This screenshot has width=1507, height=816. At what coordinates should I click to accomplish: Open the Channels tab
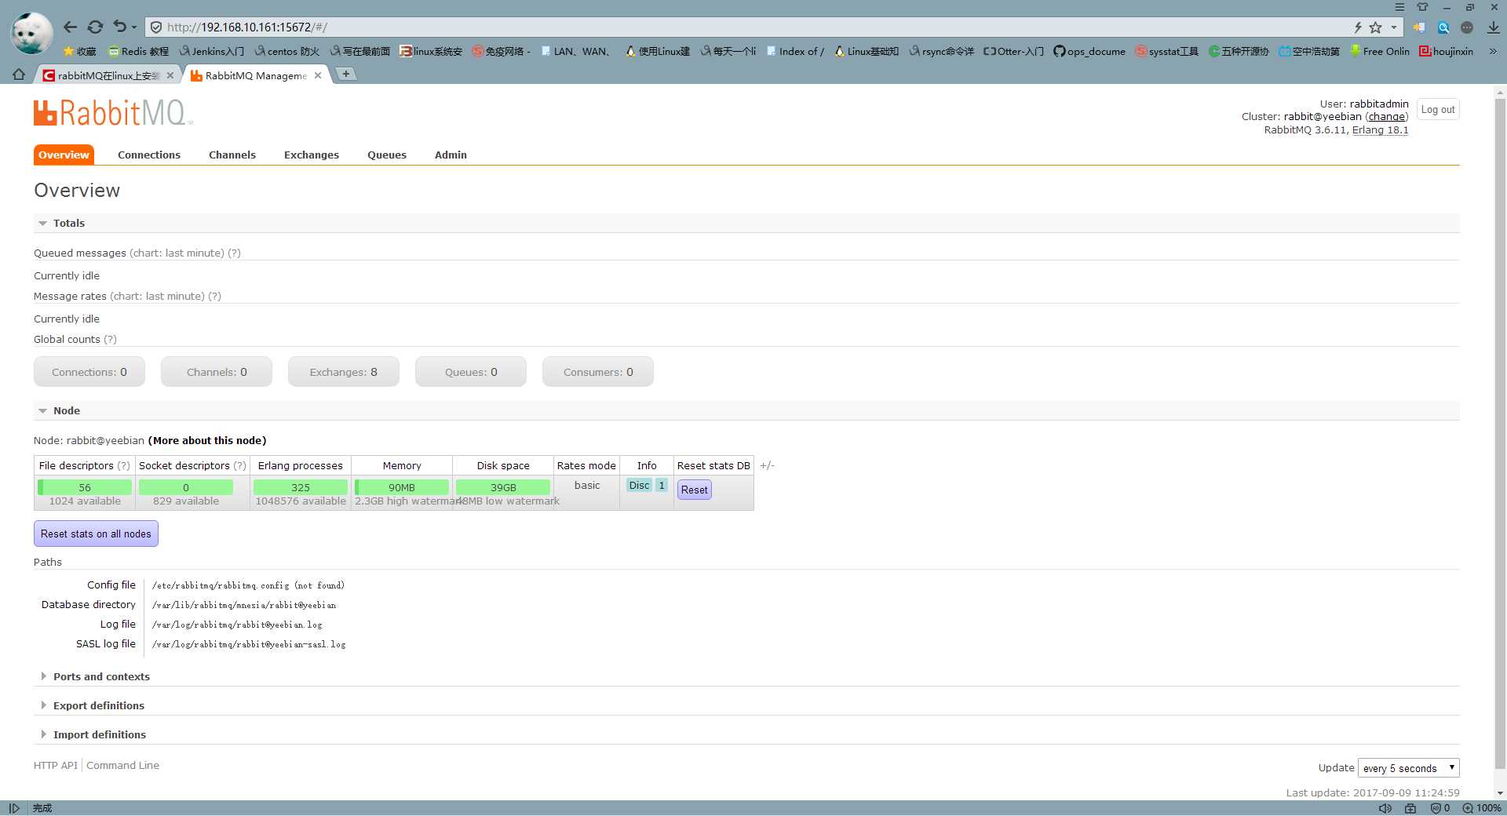pyautogui.click(x=232, y=155)
